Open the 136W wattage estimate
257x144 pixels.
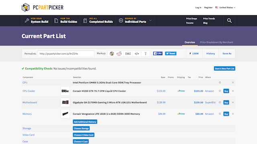[x=194, y=54]
